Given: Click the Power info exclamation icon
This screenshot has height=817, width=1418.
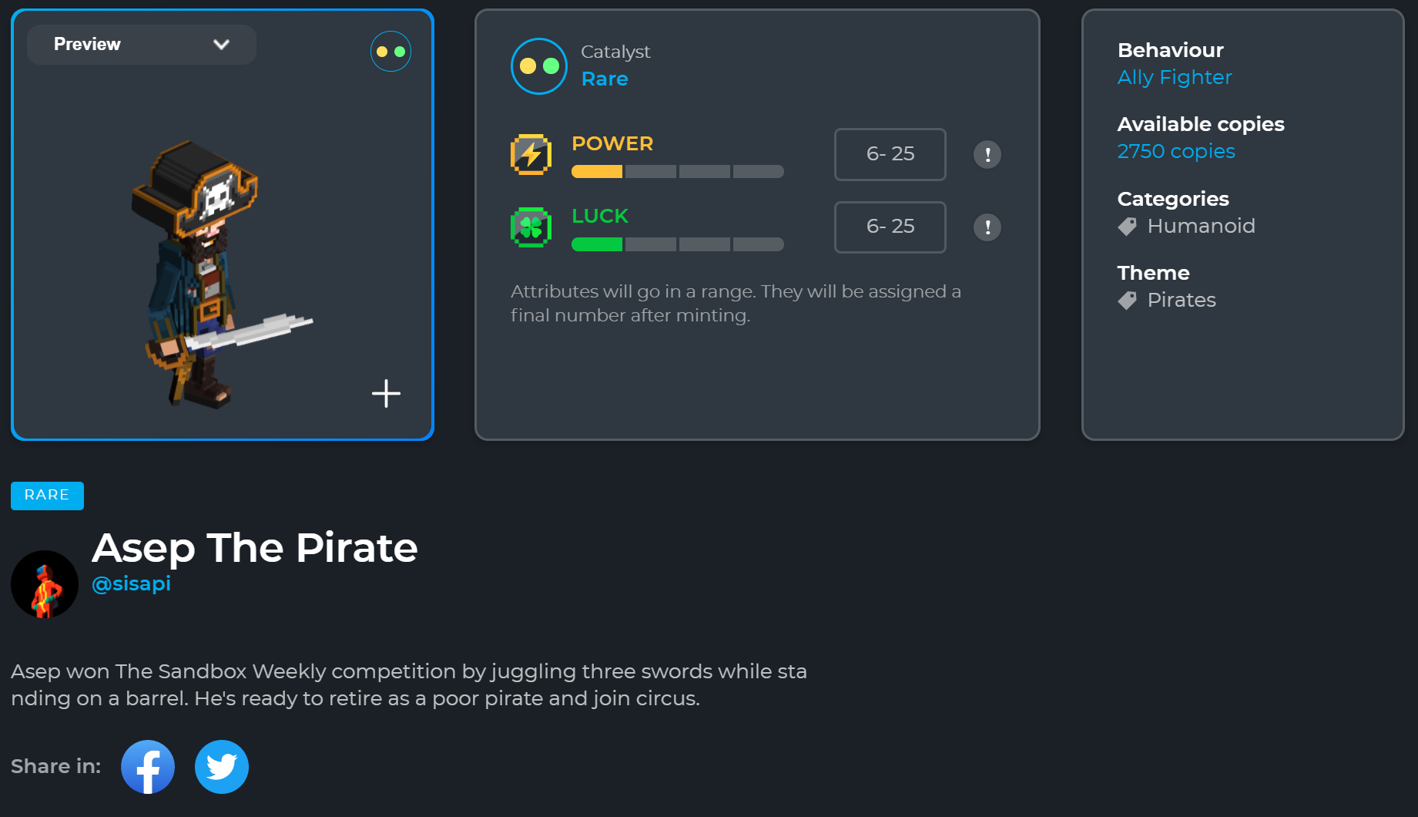Looking at the screenshot, I should [987, 154].
